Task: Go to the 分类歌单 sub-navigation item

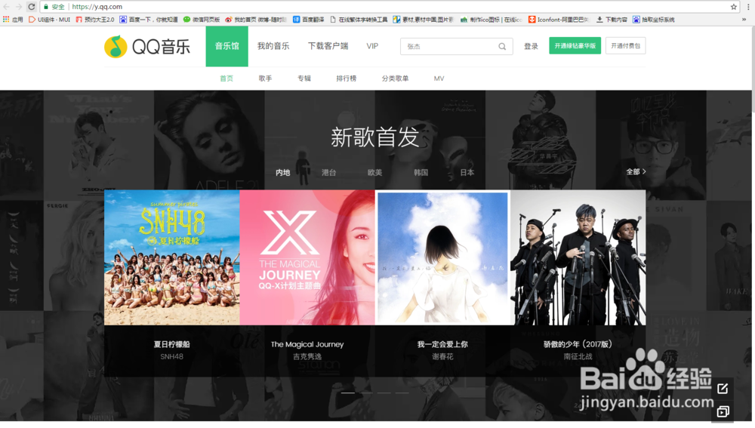Action: click(396, 79)
